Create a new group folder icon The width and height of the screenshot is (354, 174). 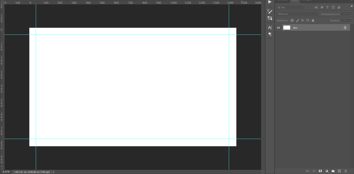click(333, 171)
